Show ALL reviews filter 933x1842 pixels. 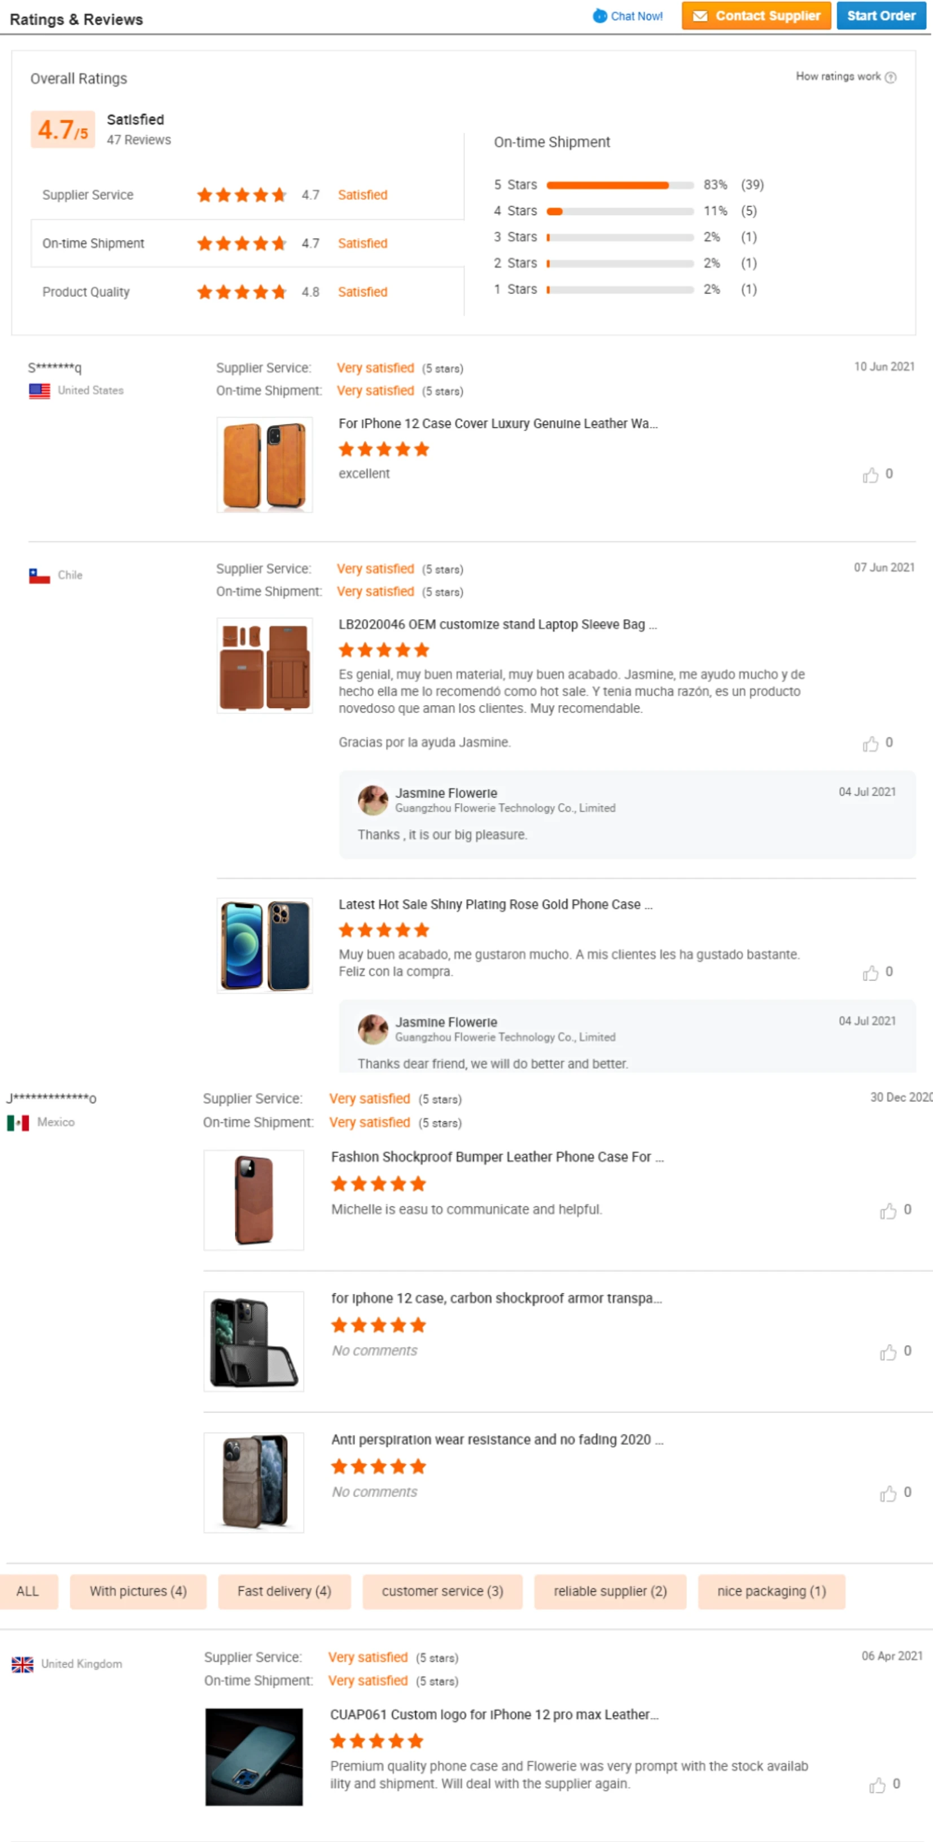[x=28, y=1591]
